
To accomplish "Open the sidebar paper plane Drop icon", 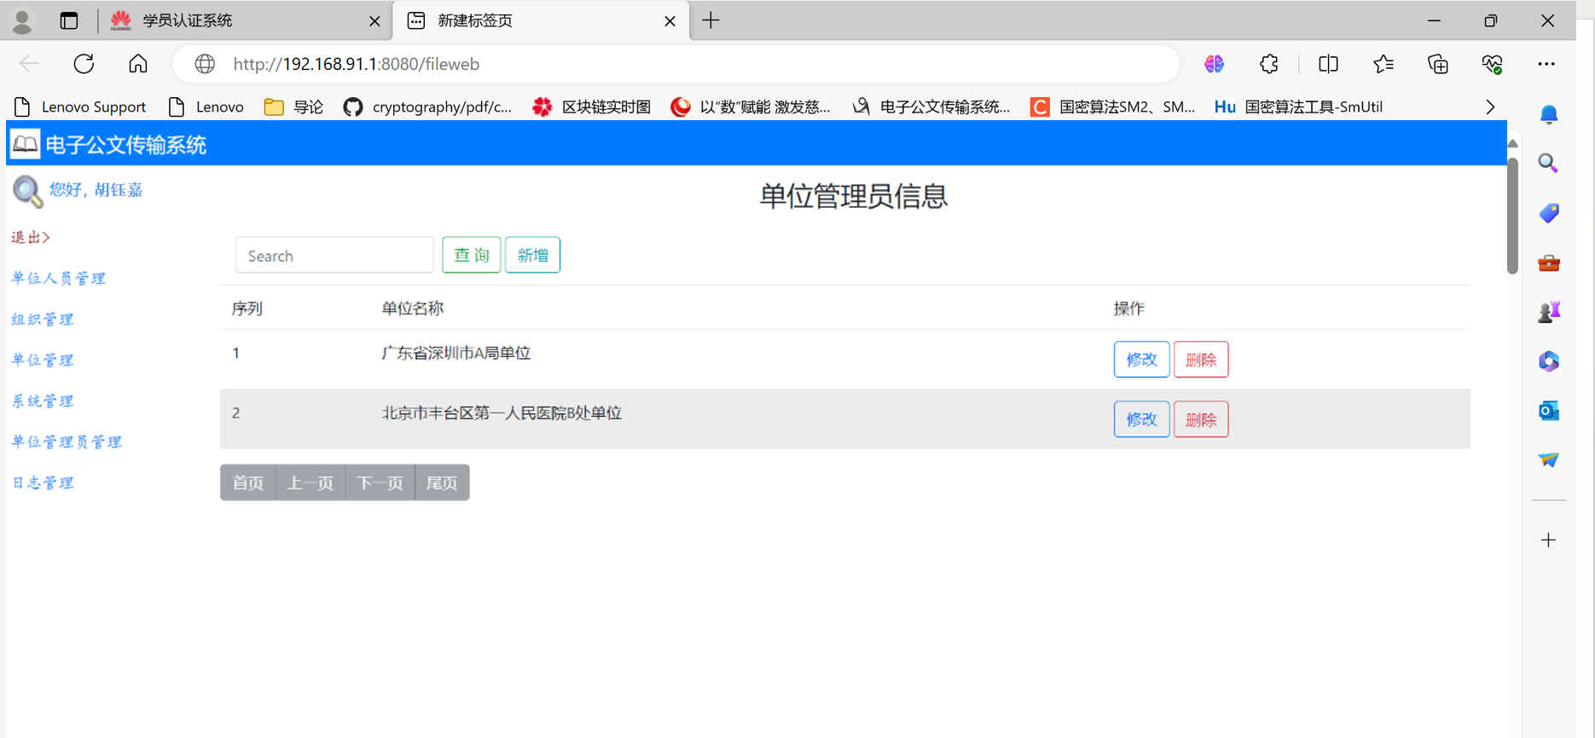I will click(1549, 460).
